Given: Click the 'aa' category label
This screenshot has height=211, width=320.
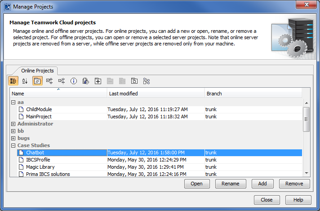Looking at the screenshot, I should (x=20, y=102).
